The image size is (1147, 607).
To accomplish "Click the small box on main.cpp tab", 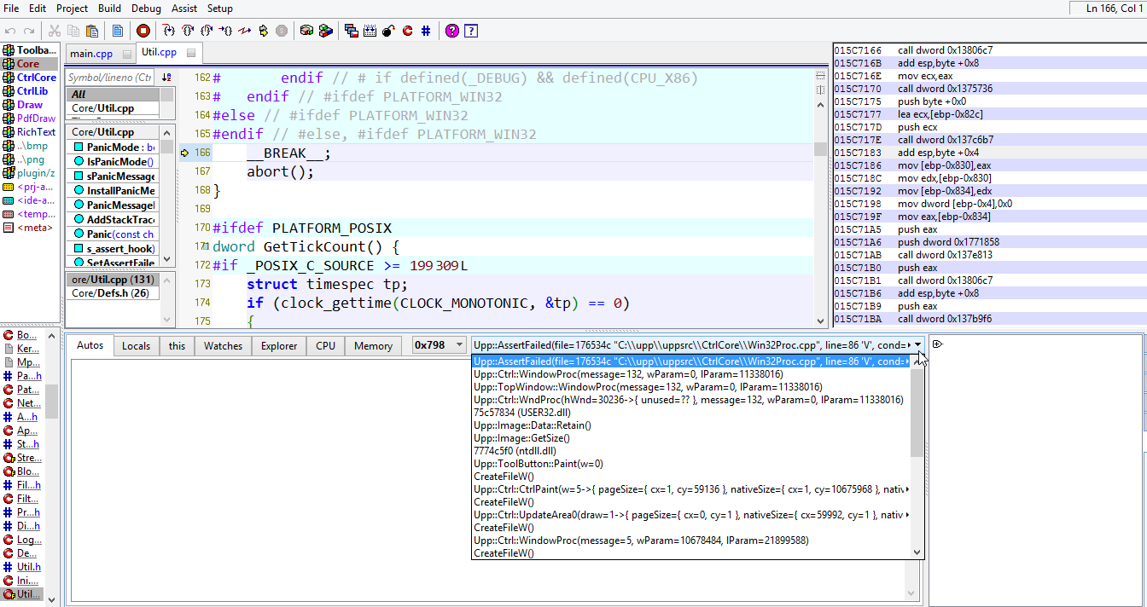I will pyautogui.click(x=127, y=54).
